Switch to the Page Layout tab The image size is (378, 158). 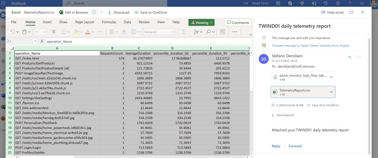coord(85,22)
